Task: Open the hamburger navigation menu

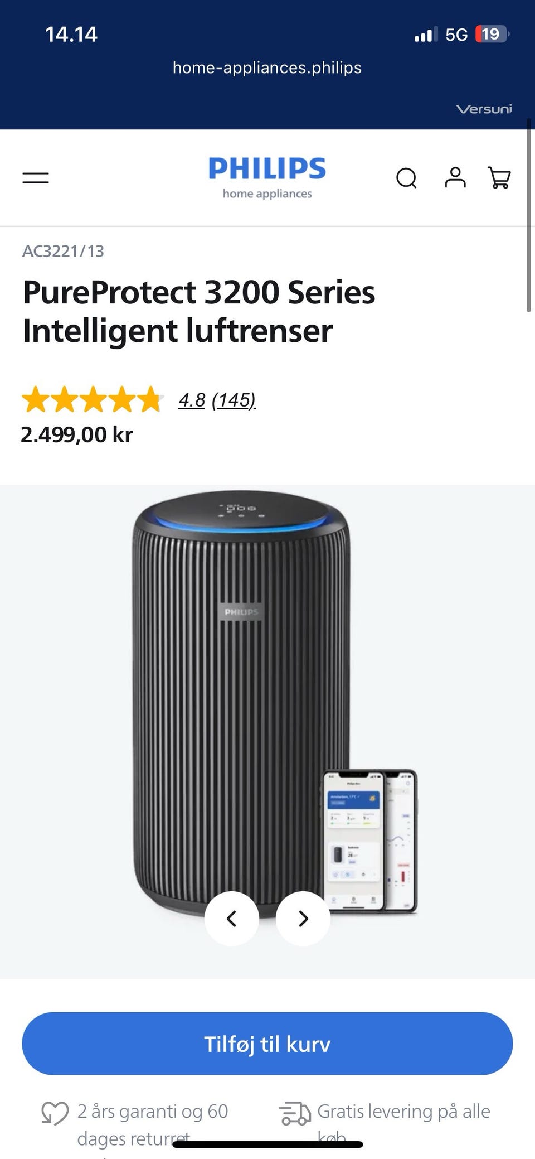Action: tap(36, 178)
